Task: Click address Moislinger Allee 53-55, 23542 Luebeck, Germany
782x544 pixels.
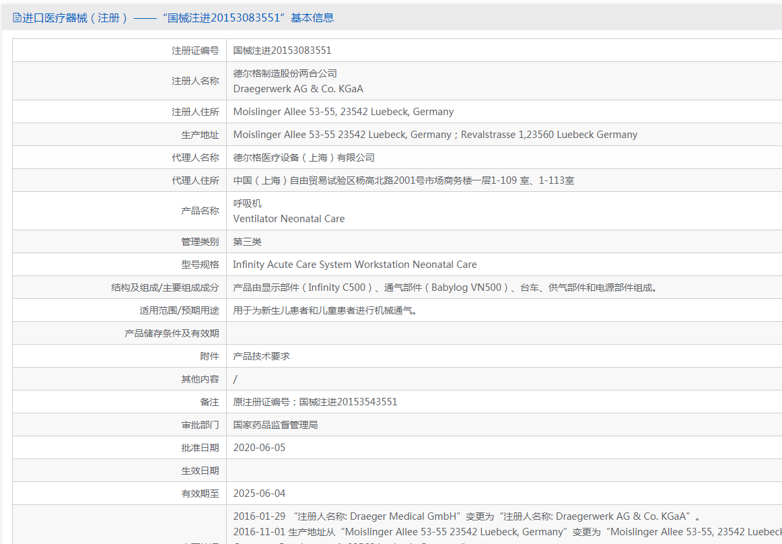Action: click(x=344, y=112)
